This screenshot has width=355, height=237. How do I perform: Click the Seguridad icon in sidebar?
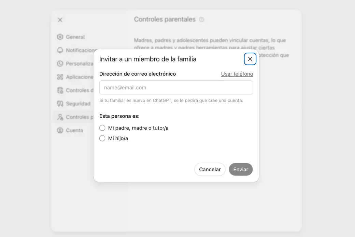[60, 104]
